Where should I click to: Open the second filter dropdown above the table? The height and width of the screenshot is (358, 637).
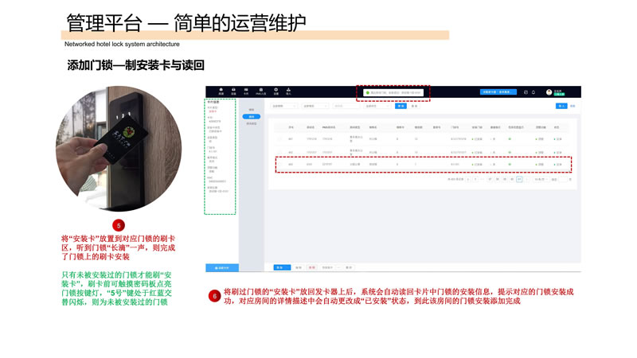tap(315, 106)
